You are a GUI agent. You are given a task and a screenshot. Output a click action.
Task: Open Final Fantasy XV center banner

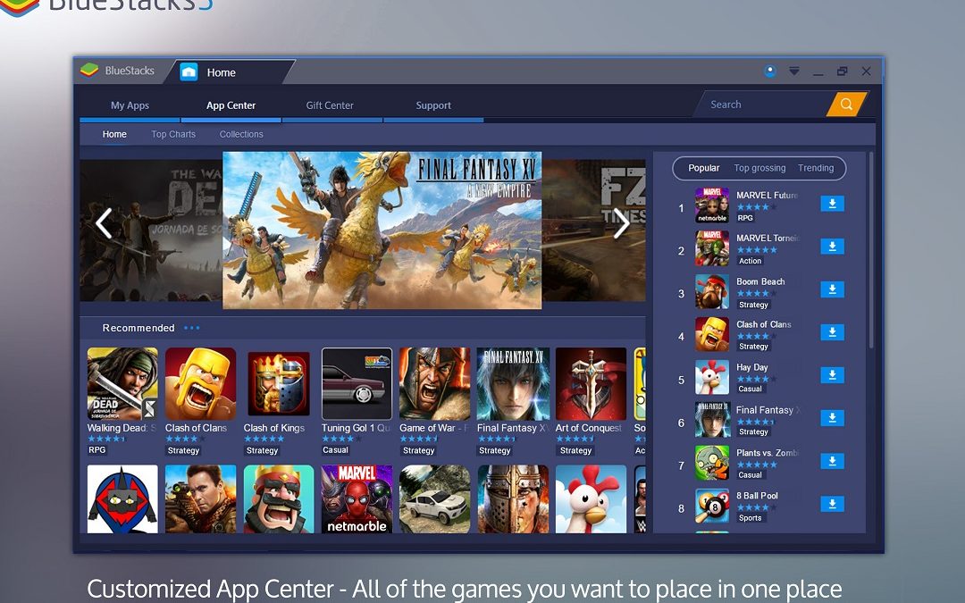[382, 230]
